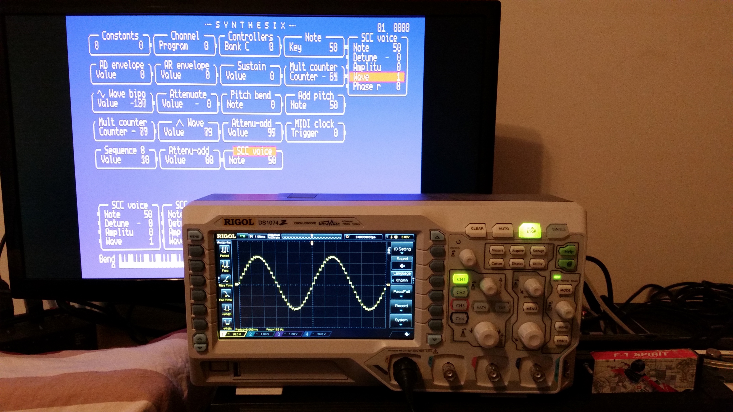Tap the speaker icon in scope's bottom status bar
733x412 pixels.
(x=407, y=335)
